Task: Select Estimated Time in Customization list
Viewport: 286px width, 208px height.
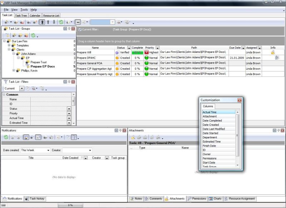Action: pyautogui.click(x=212, y=142)
